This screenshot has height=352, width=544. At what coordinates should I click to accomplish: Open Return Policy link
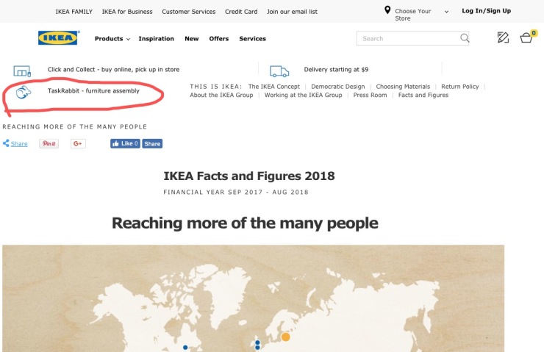(459, 87)
